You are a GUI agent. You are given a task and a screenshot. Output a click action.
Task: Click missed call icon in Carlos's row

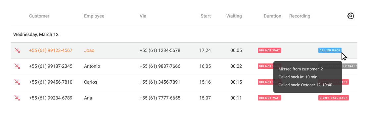click(17, 82)
